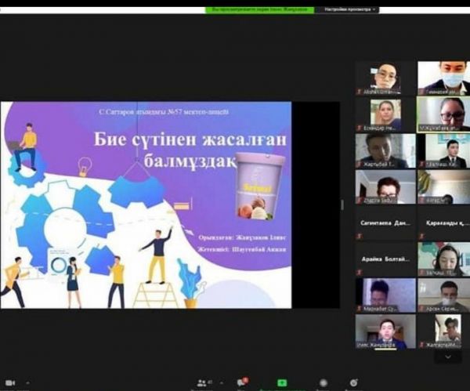
Task: Toggle the meeting Record button
Action: [x=323, y=384]
